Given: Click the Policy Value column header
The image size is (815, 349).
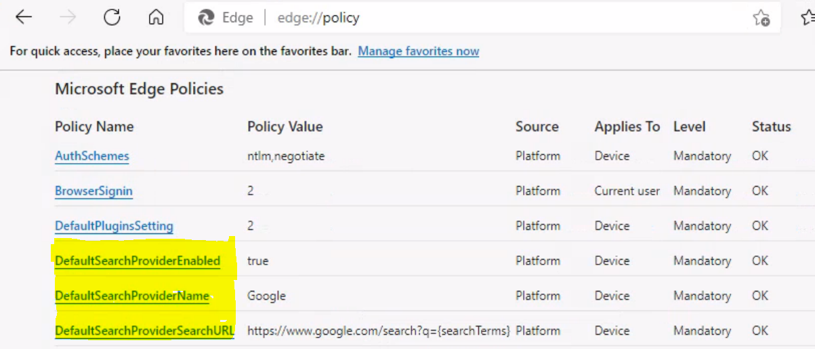Looking at the screenshot, I should click(285, 127).
